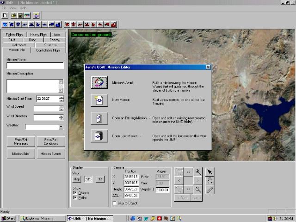The width and height of the screenshot is (296, 222).
Task: Click the Open Last Mission icon
Action: click(99, 136)
